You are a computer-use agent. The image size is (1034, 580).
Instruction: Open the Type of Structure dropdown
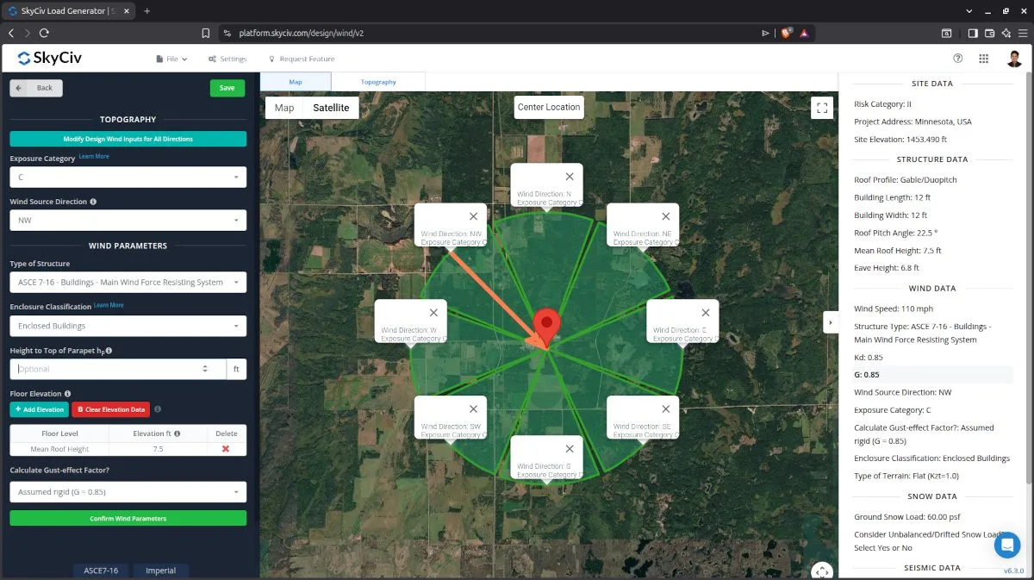(x=128, y=282)
